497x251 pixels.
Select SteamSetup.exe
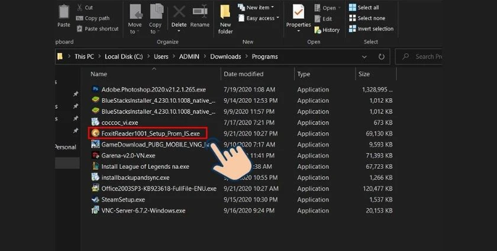(x=123, y=200)
